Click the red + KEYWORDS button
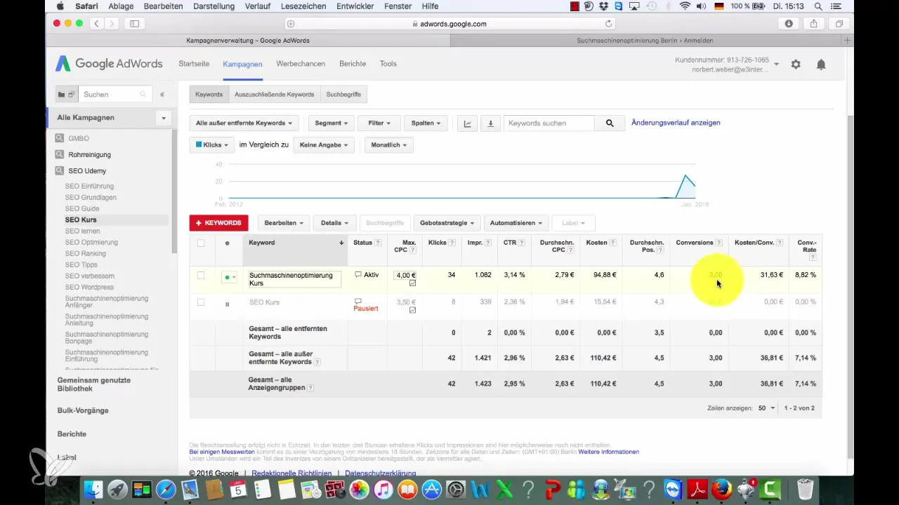Image resolution: width=899 pixels, height=505 pixels. pos(218,223)
